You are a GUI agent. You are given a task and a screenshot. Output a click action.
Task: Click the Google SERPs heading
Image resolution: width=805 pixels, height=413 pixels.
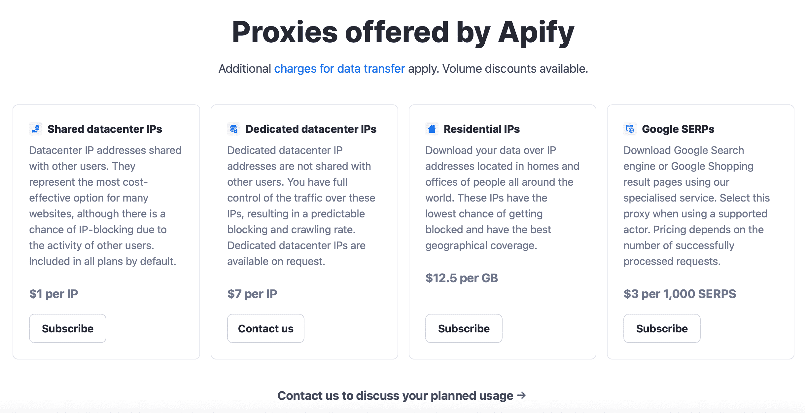click(x=678, y=129)
